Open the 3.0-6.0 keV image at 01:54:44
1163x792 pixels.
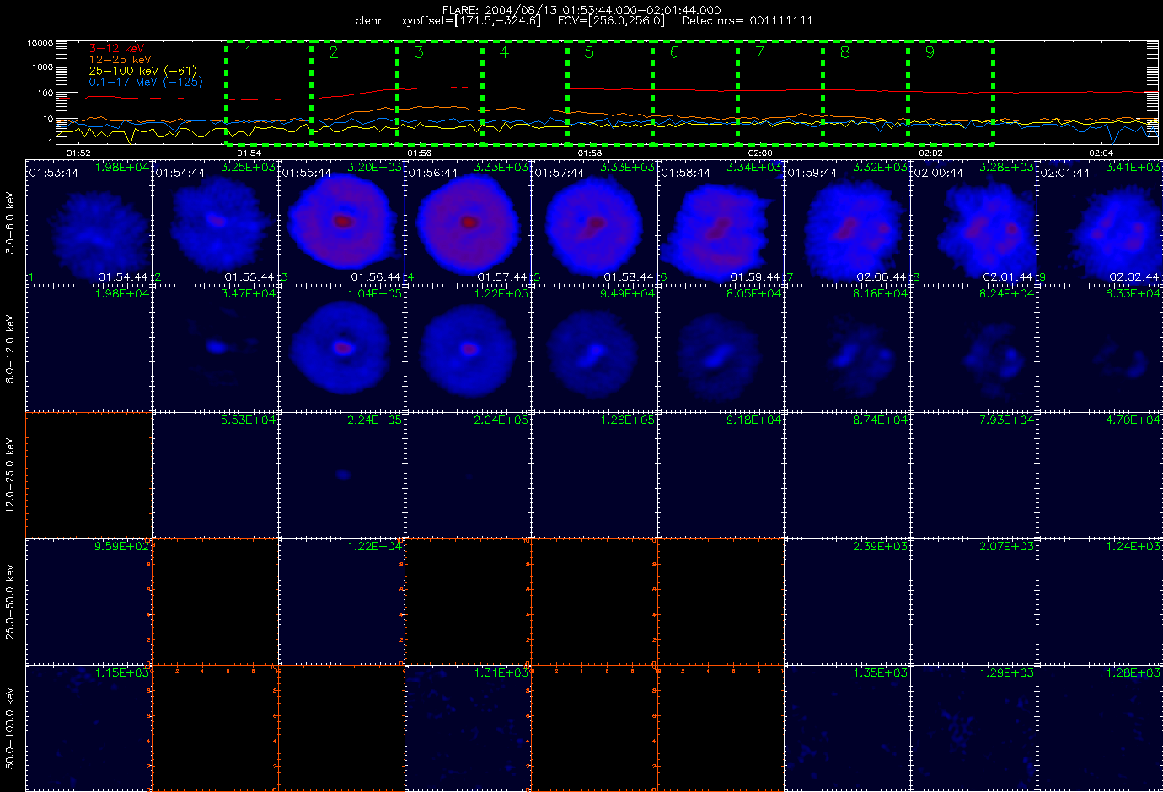coord(216,222)
